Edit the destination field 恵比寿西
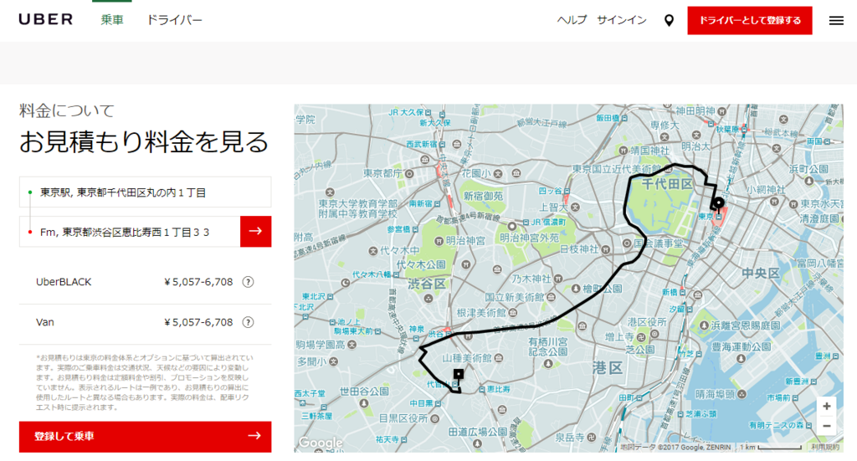857x461 pixels. [130, 232]
